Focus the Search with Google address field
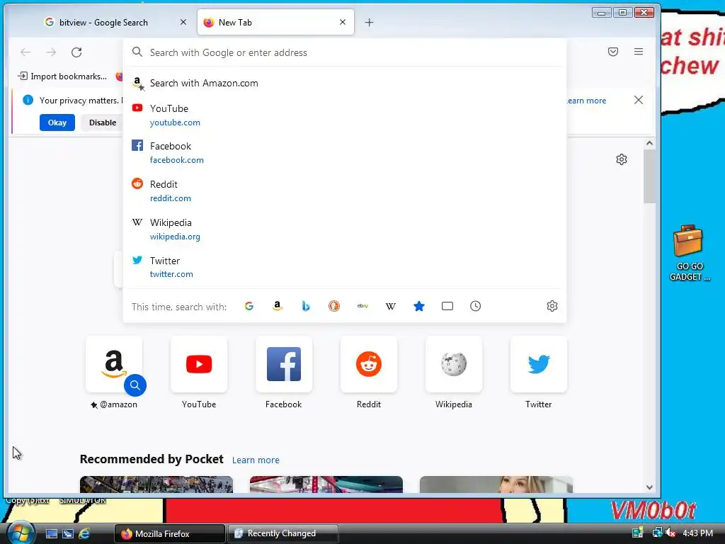Screen dimensions: 725x544 (x=345, y=52)
